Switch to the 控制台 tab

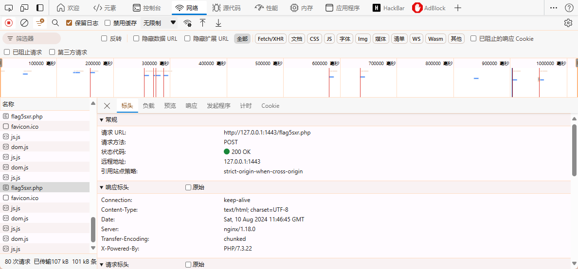146,8
